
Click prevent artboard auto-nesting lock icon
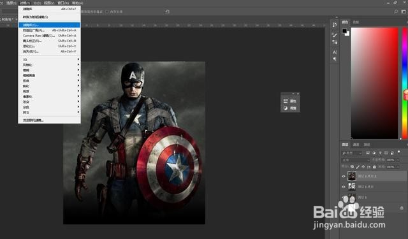(x=368, y=167)
